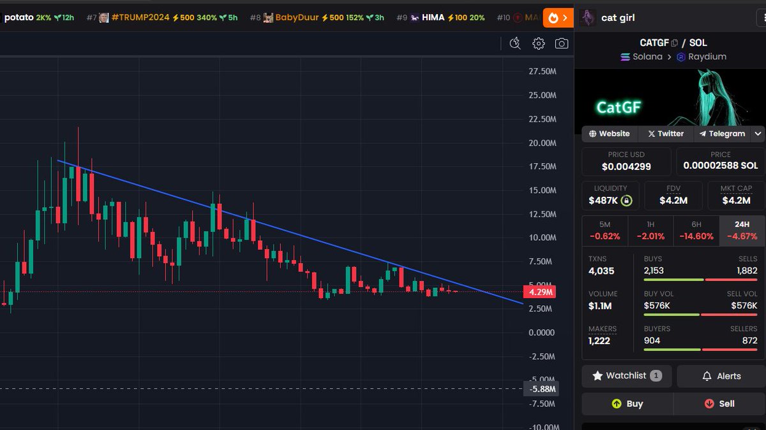This screenshot has height=430, width=766.
Task: Select the 24H stats tab
Action: pyautogui.click(x=742, y=231)
